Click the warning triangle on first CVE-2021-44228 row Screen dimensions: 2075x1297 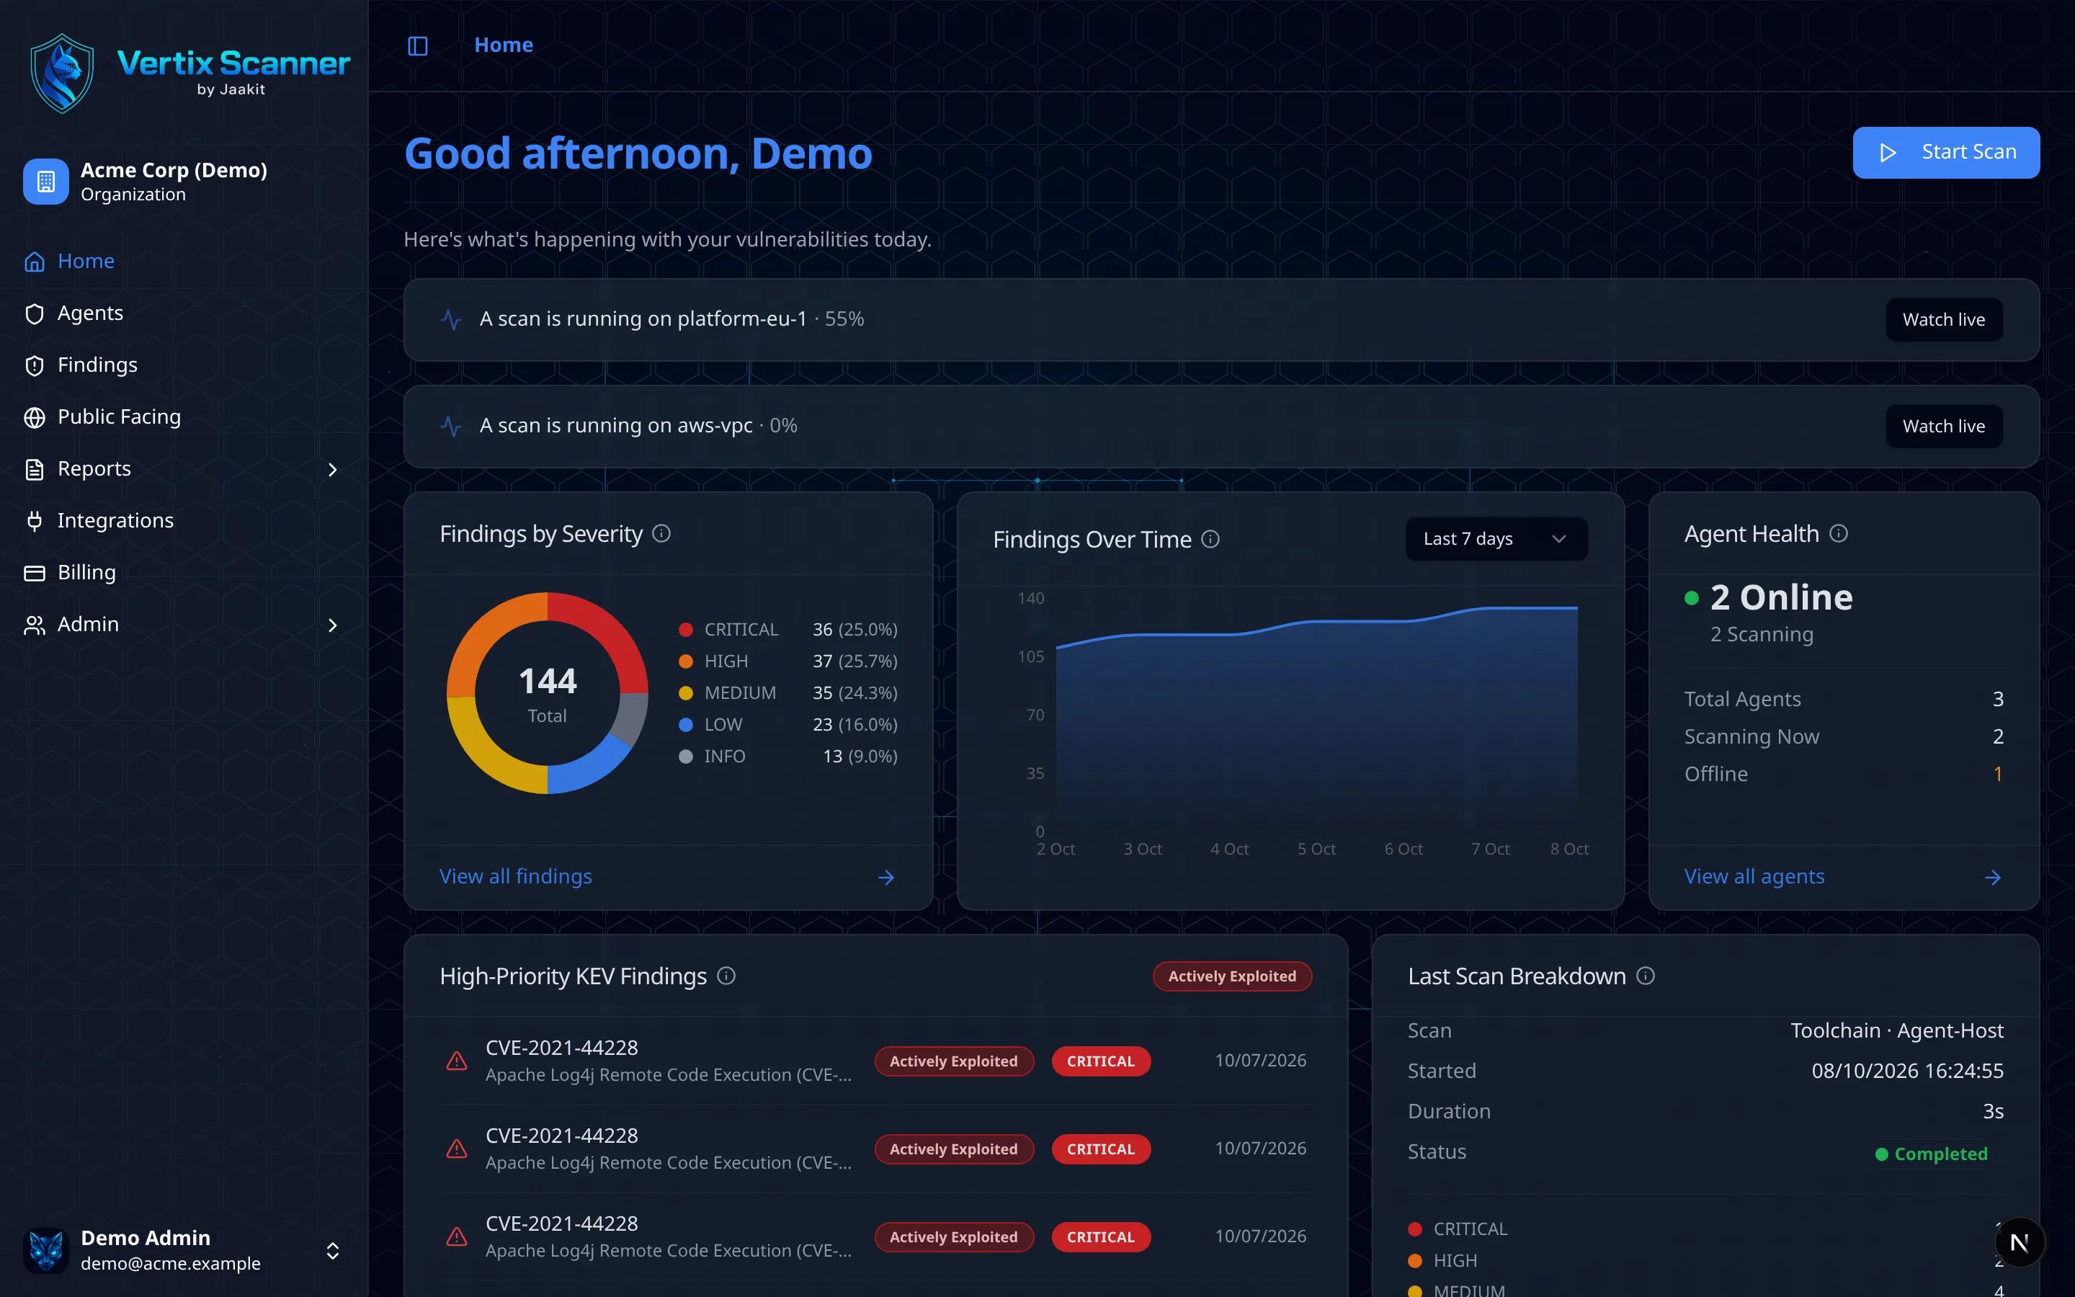(457, 1061)
